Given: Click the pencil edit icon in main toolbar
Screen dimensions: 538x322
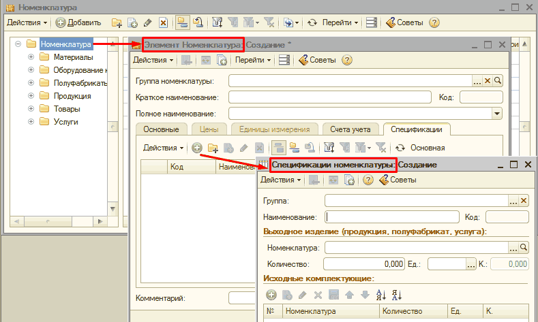Looking at the screenshot, I should pos(148,23).
